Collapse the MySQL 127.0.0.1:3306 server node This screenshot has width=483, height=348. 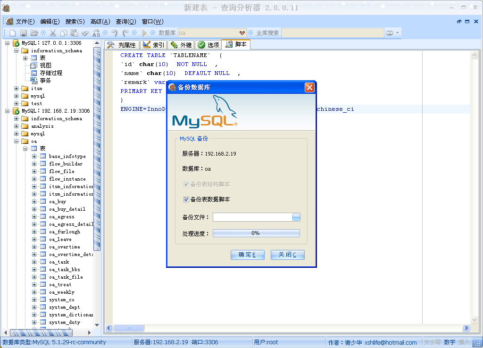click(8, 43)
